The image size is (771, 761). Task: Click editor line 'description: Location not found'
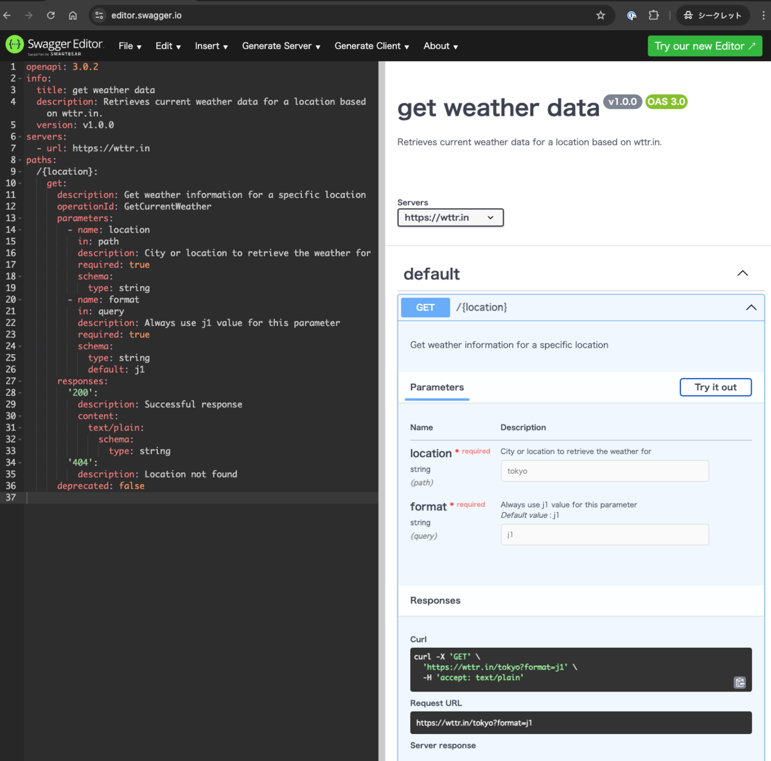[x=157, y=474]
